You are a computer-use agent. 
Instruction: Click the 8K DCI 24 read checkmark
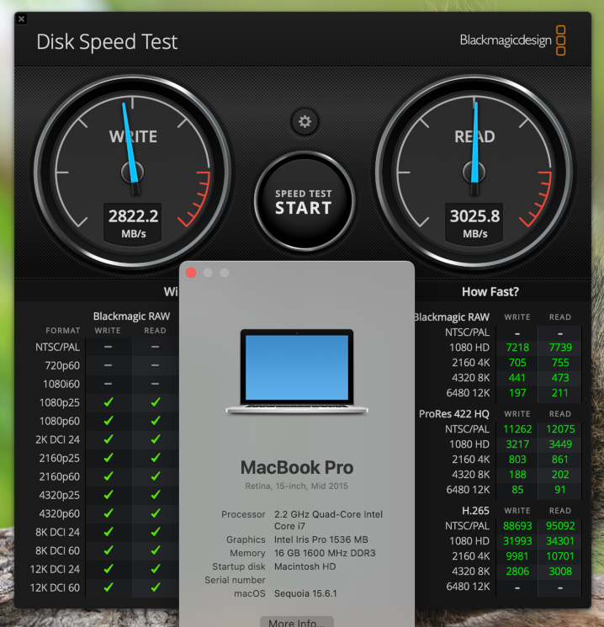click(x=156, y=532)
